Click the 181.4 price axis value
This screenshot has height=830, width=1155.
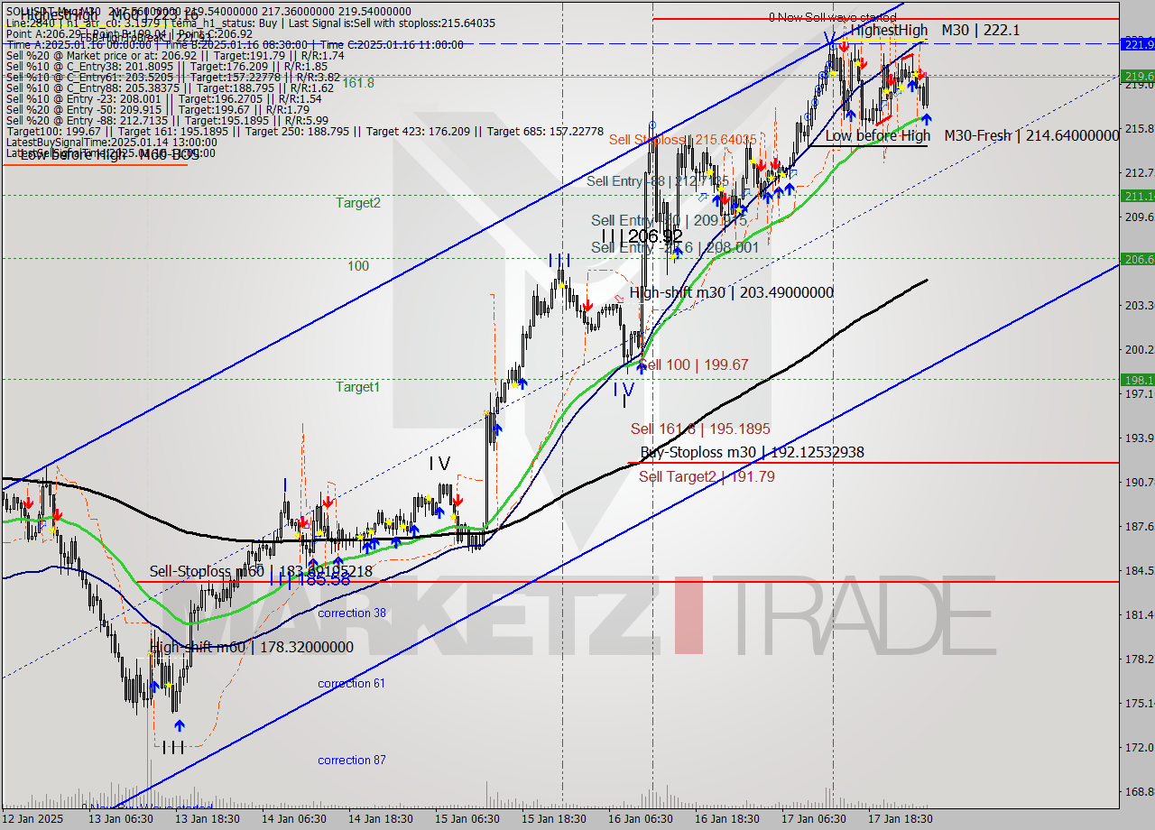coord(1138,614)
